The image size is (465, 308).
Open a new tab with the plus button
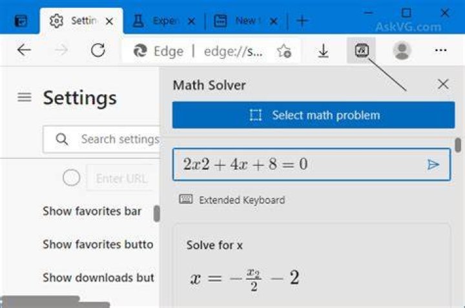(x=302, y=21)
